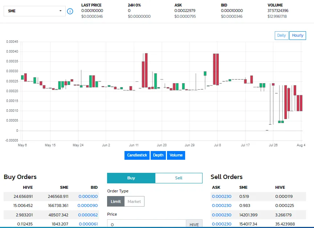The width and height of the screenshot is (314, 228).
Task: Click sell order HIVE value 3.266179
Action: point(283,215)
